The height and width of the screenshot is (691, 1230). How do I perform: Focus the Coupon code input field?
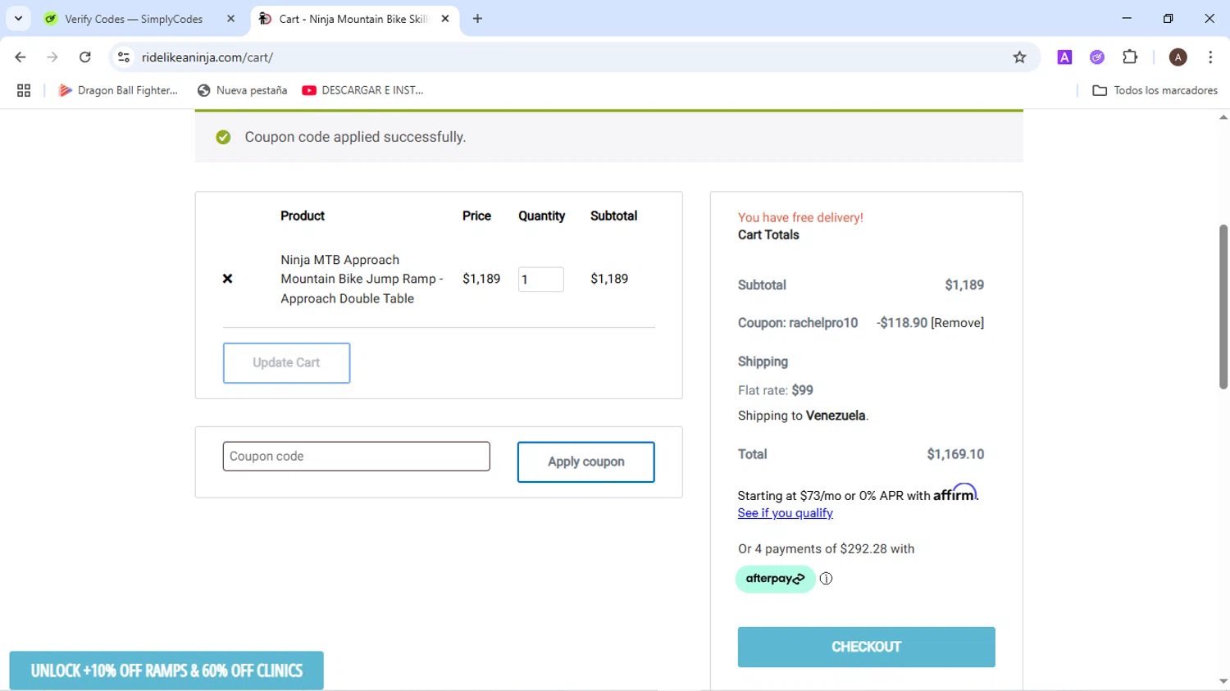[356, 457]
